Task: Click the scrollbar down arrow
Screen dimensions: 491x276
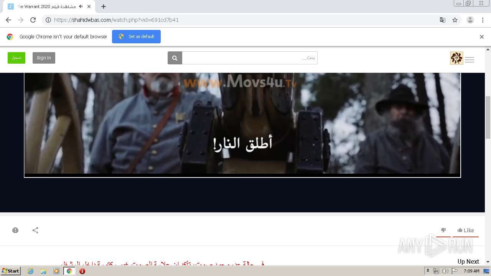Action: coord(488,262)
